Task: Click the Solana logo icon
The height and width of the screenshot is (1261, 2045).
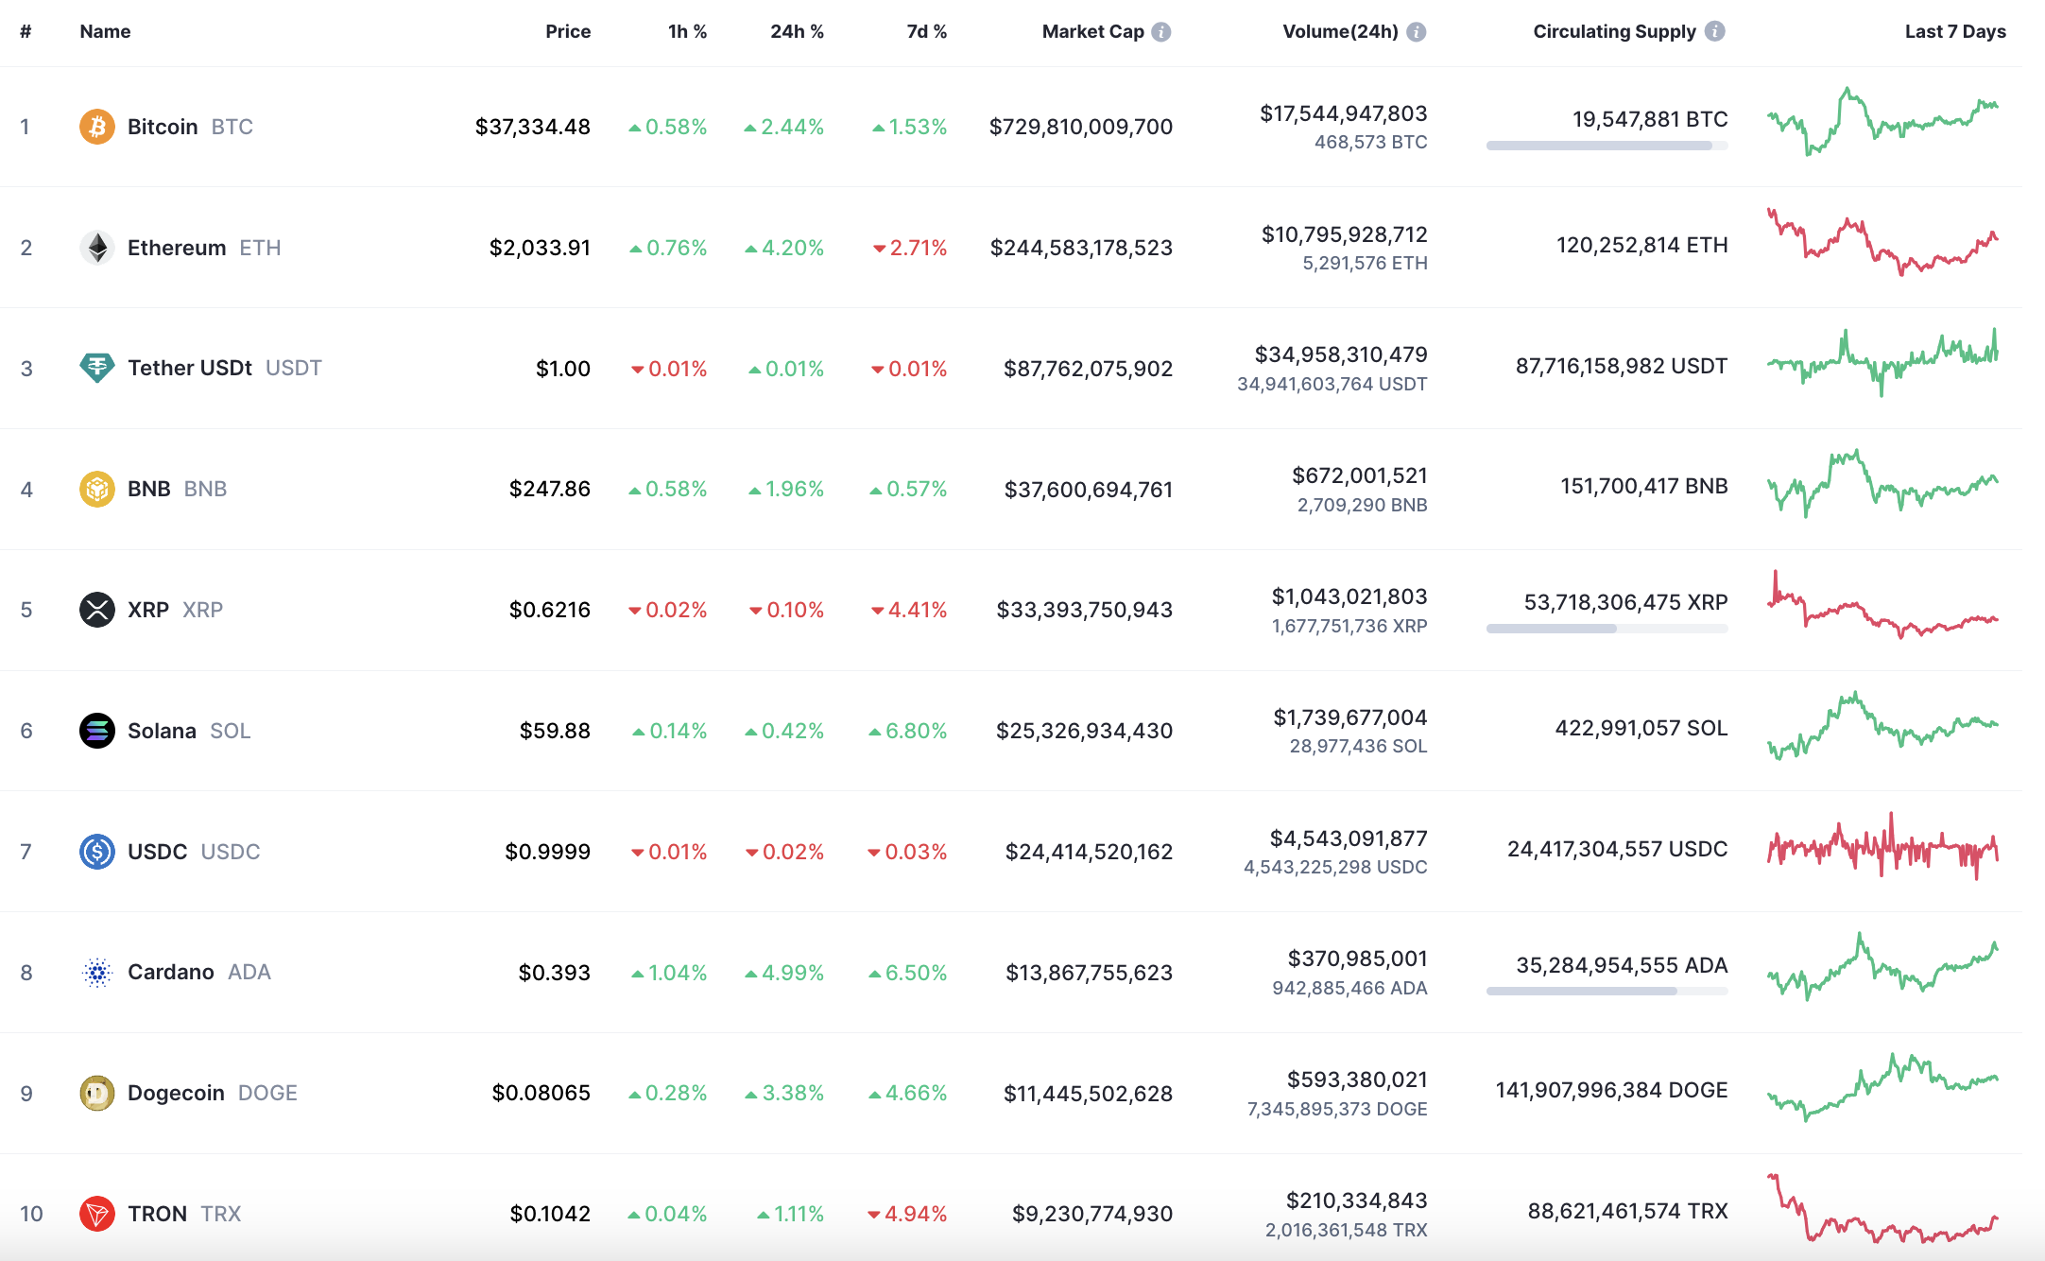Action: click(97, 731)
